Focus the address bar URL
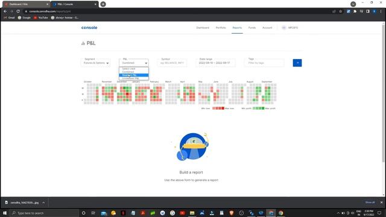The width and height of the screenshot is (386, 217). [50, 11]
